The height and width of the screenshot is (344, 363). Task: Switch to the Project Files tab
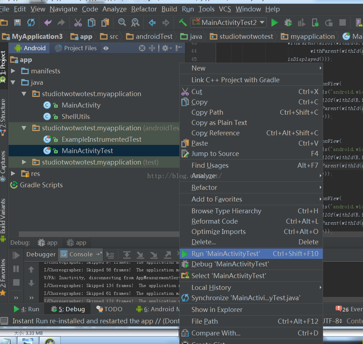coord(76,48)
